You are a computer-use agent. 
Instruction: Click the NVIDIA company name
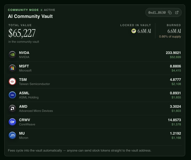24,57
